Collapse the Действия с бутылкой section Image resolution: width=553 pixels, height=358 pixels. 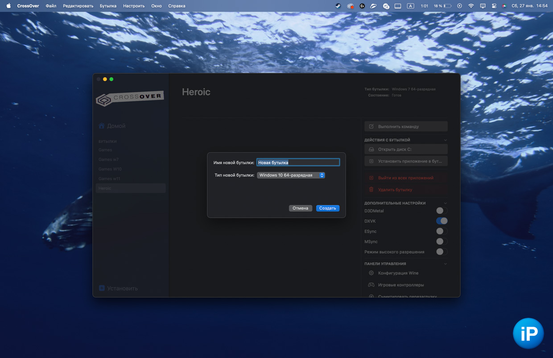click(445, 140)
